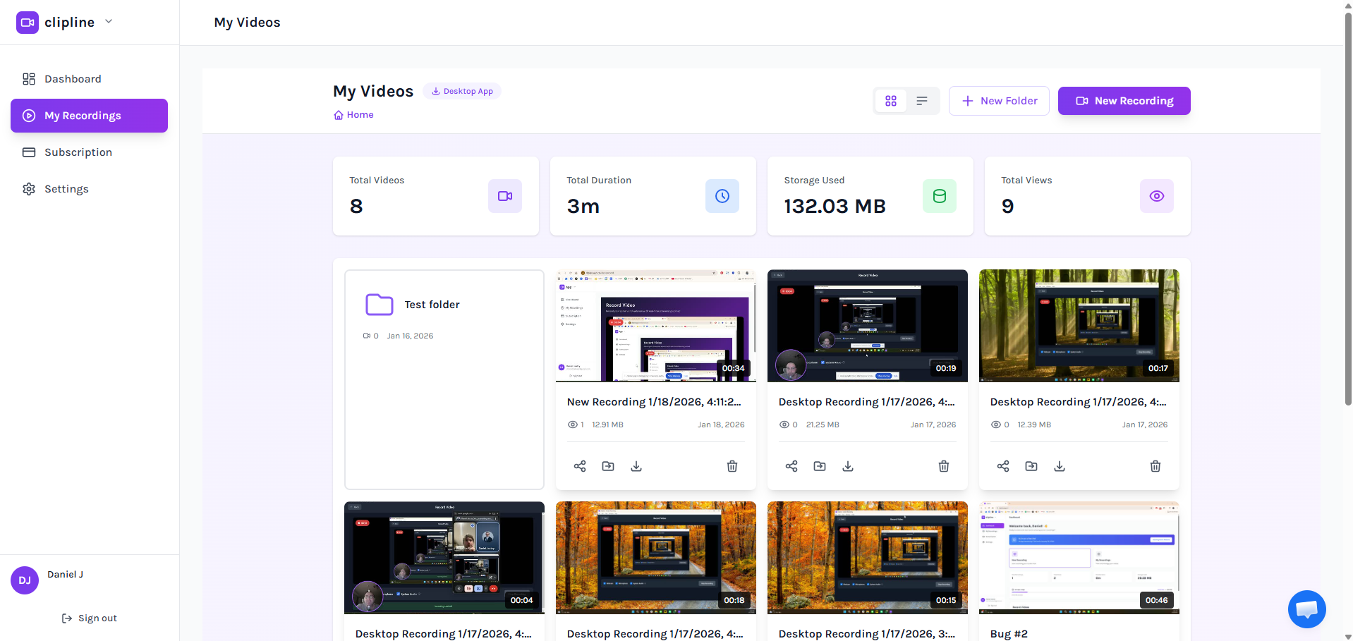The image size is (1353, 641).
Task: Open the 00:15 autumn recording thumbnail
Action: [868, 558]
